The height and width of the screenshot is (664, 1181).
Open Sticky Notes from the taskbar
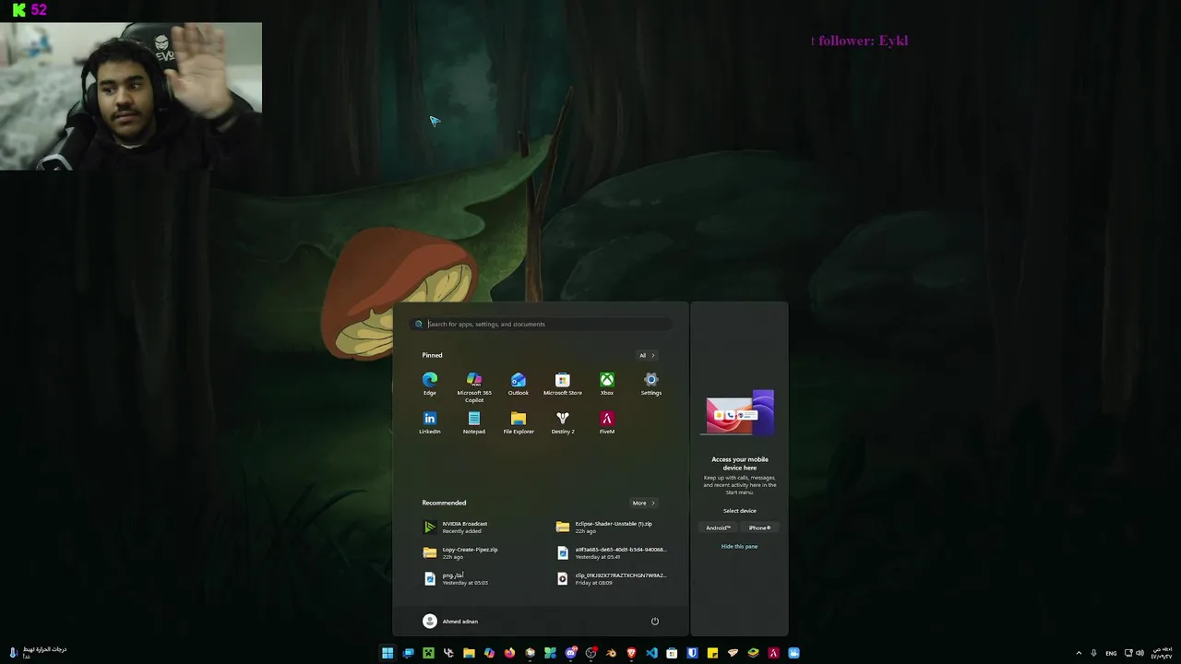(712, 653)
